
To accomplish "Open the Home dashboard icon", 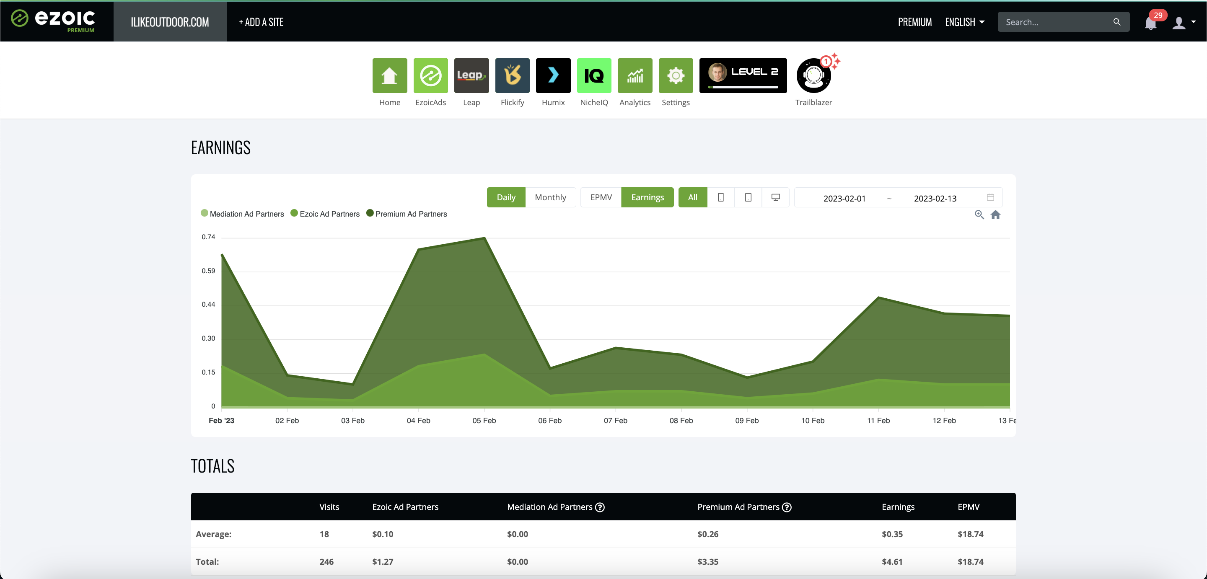I will [x=389, y=75].
